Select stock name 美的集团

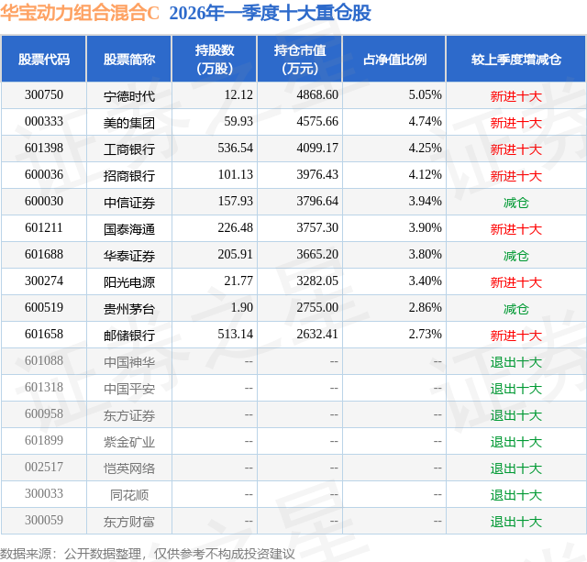129,123
